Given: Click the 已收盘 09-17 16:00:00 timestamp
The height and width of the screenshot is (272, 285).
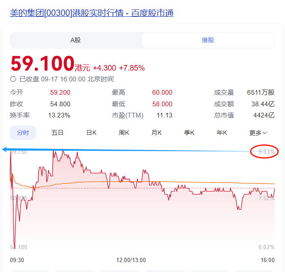Looking at the screenshot, I should 67,79.
